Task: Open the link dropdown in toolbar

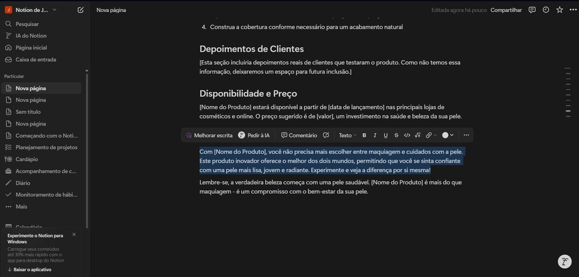Action: [431, 136]
